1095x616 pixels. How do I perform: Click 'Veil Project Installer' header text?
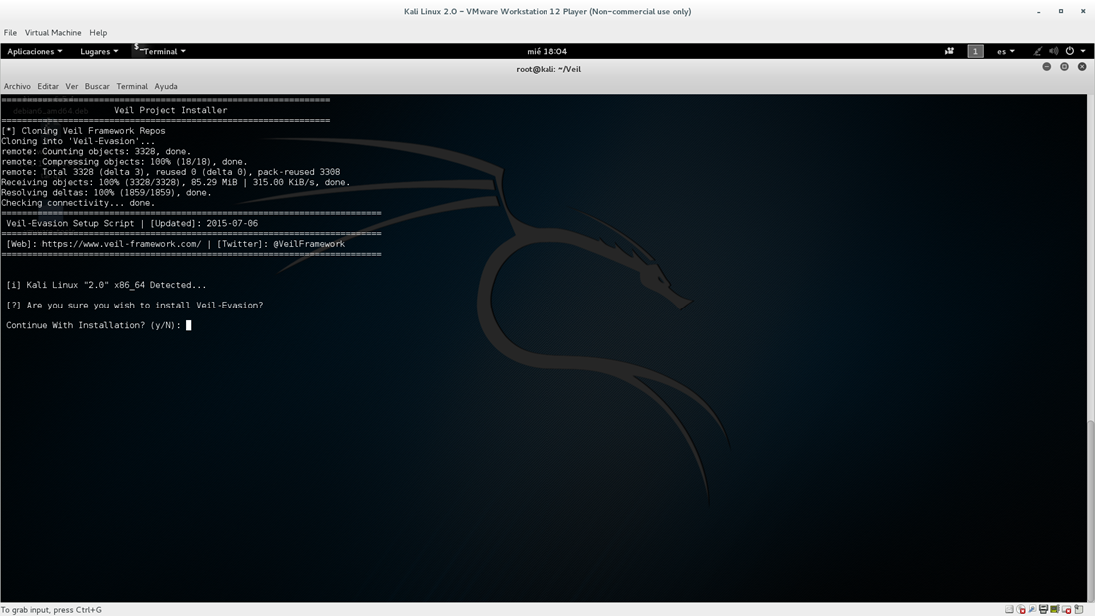tap(171, 110)
